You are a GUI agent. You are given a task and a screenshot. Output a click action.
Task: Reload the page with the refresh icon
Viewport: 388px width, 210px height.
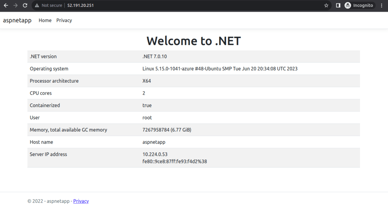[x=25, y=6]
